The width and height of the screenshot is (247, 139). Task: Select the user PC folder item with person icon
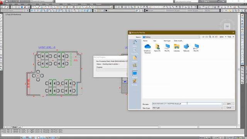pyautogui.click(x=157, y=48)
